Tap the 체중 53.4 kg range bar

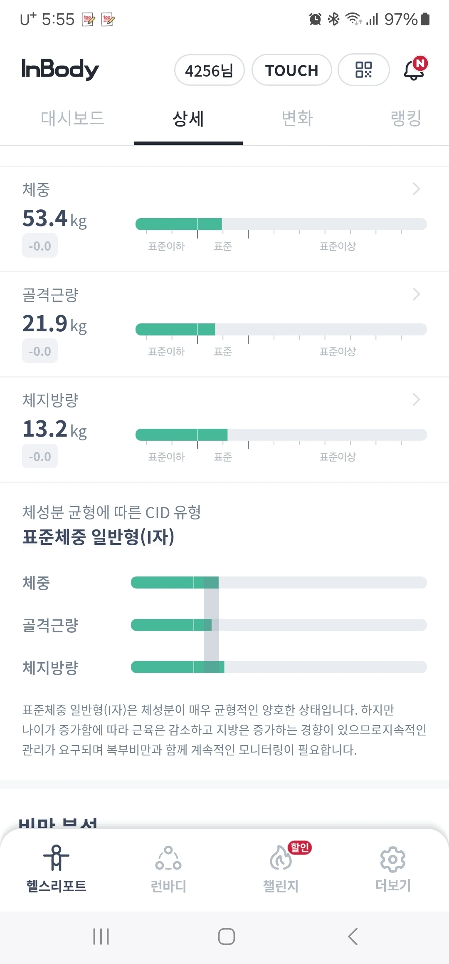(x=281, y=224)
